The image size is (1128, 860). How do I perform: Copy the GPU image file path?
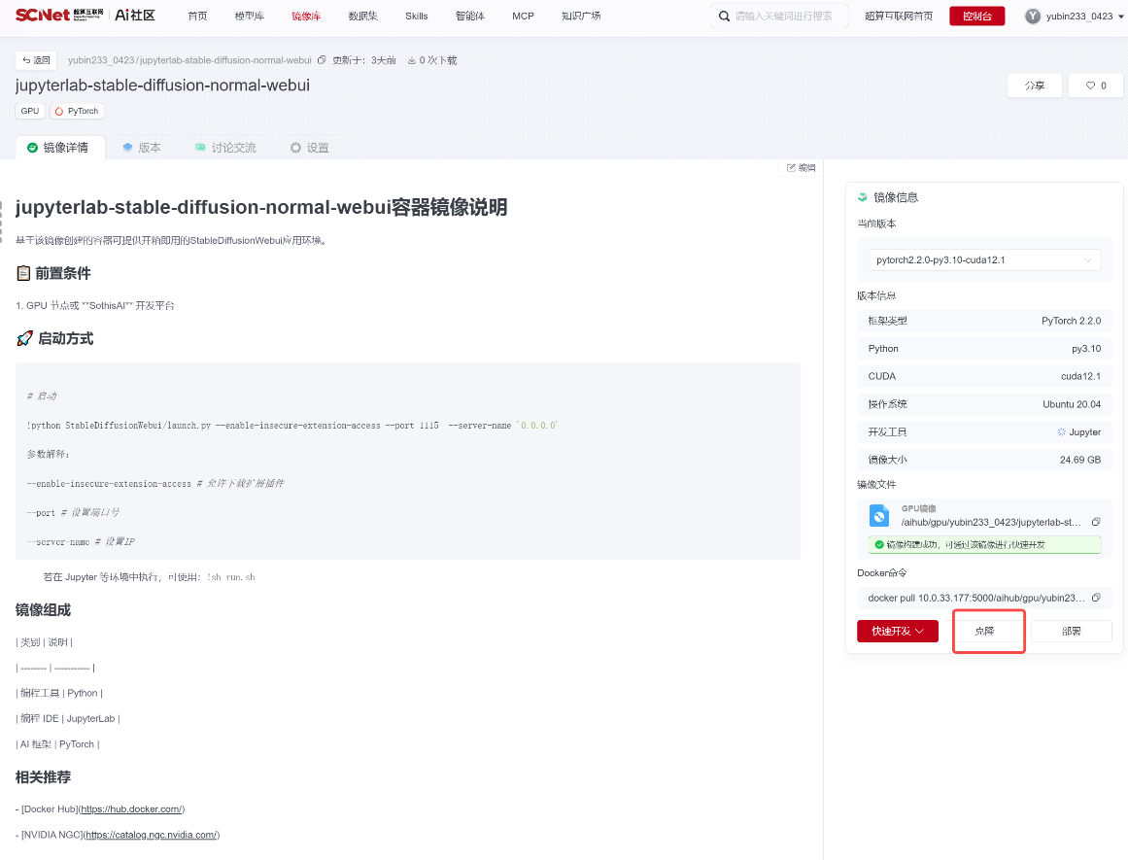pos(1096,522)
